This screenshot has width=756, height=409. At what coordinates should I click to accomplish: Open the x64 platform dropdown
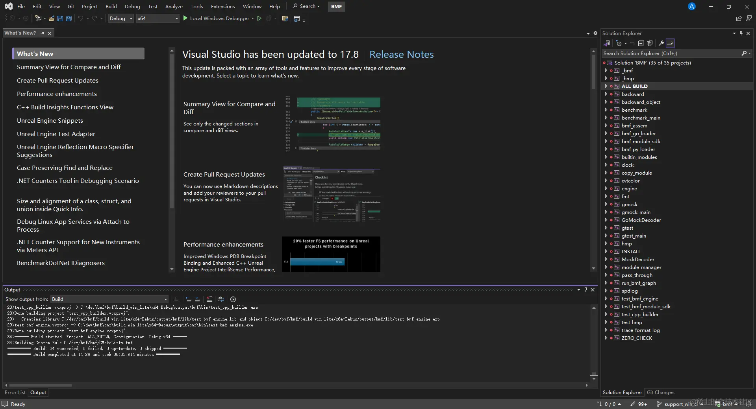(157, 18)
